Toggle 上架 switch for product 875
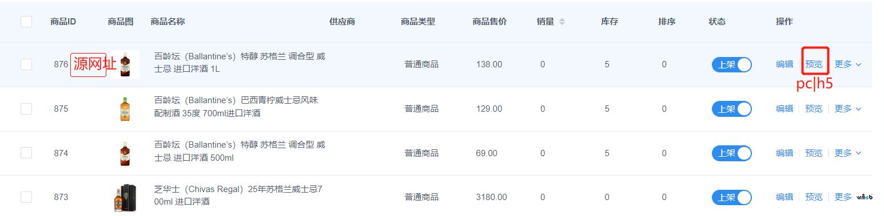This screenshot has height=216, width=884. [731, 109]
